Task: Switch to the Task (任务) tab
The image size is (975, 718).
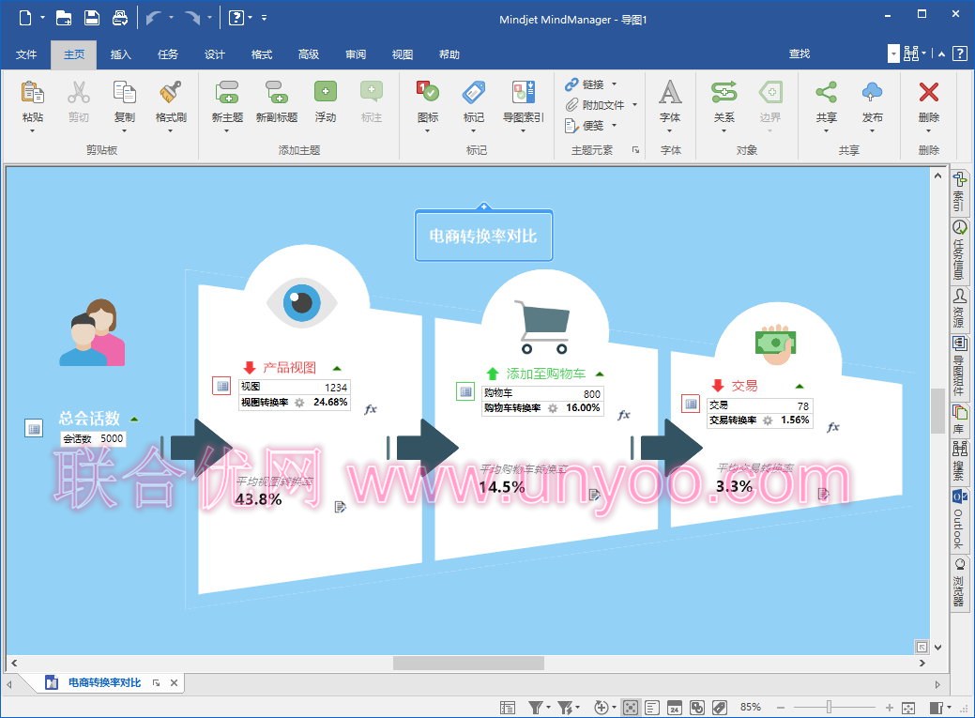Action: point(167,54)
